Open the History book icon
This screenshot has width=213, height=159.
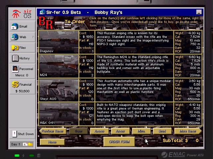(15, 58)
